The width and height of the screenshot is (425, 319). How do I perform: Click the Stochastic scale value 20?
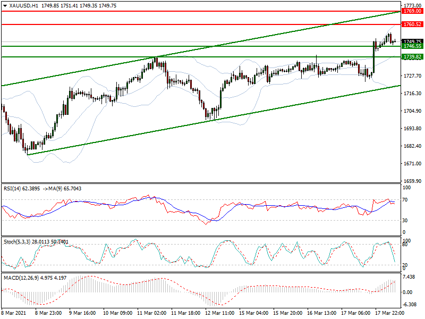tap(405, 265)
